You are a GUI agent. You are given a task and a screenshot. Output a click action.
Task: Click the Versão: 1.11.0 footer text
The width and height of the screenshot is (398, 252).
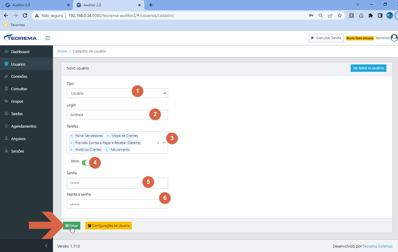pyautogui.click(x=69, y=246)
